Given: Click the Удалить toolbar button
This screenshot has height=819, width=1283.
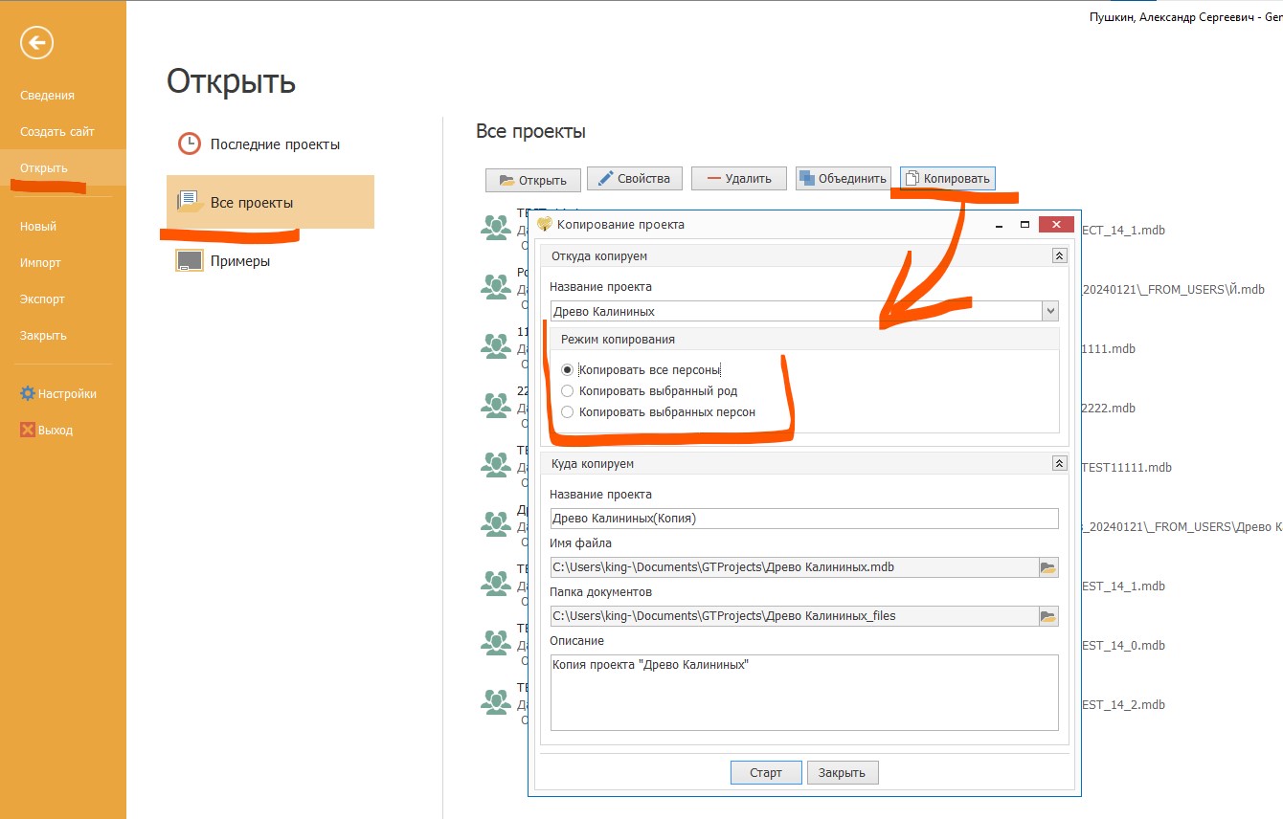Looking at the screenshot, I should coord(738,179).
